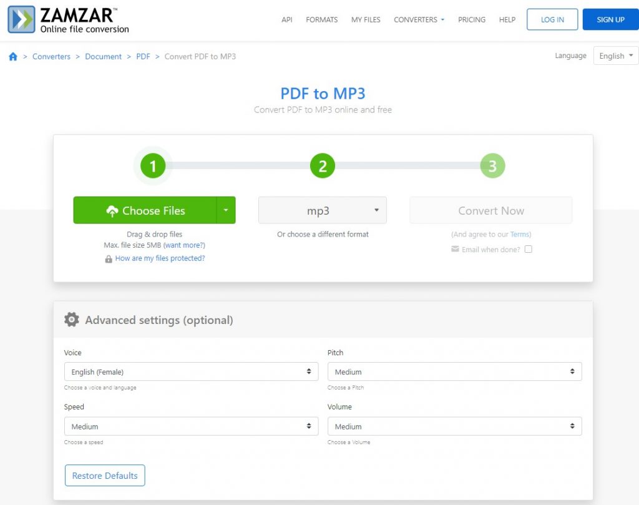The image size is (639, 505).
Task: Open the Voice selection dropdown
Action: pyautogui.click(x=190, y=371)
